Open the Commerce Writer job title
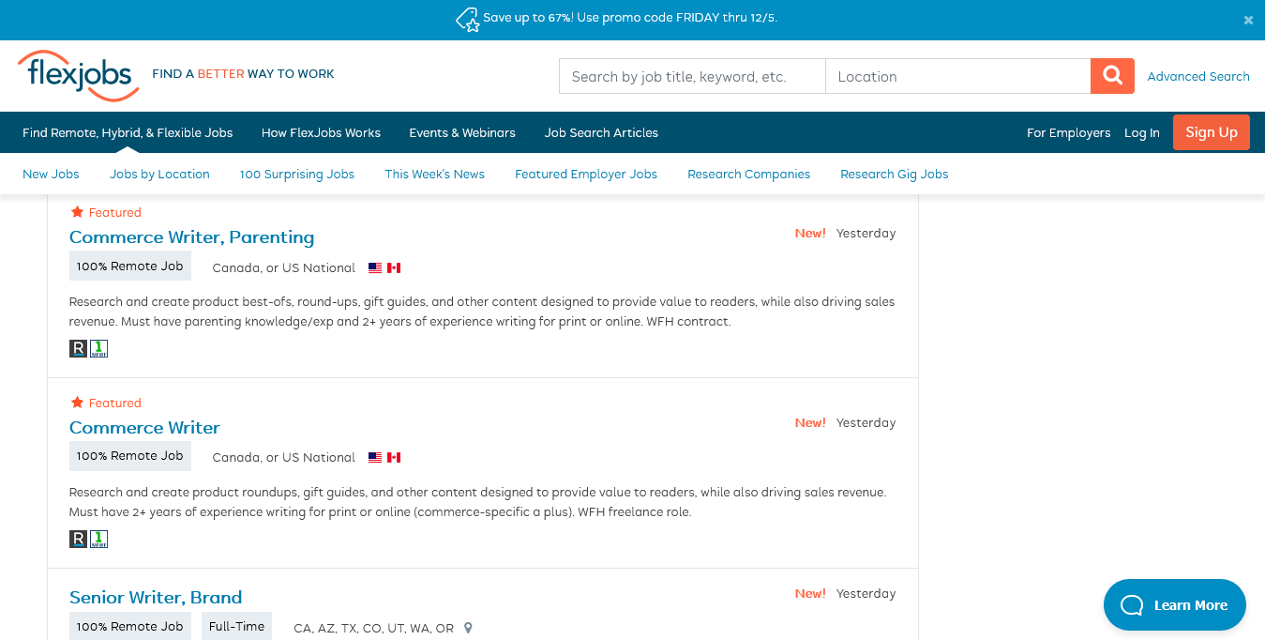 click(x=144, y=428)
